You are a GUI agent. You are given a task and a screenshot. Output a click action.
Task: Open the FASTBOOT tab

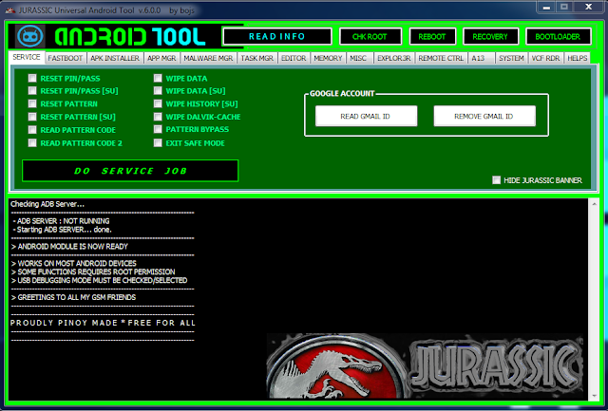click(66, 58)
